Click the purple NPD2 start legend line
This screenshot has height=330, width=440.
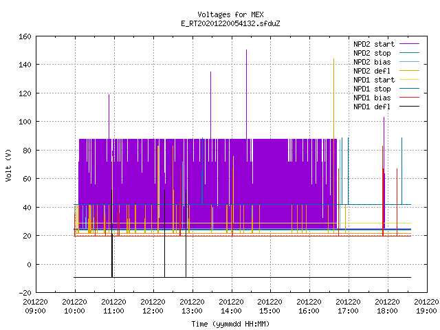[x=409, y=44]
